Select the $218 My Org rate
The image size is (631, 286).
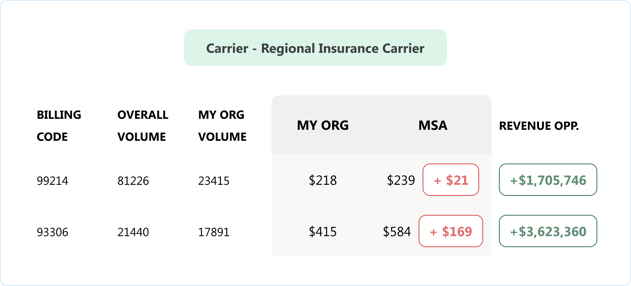click(x=323, y=180)
